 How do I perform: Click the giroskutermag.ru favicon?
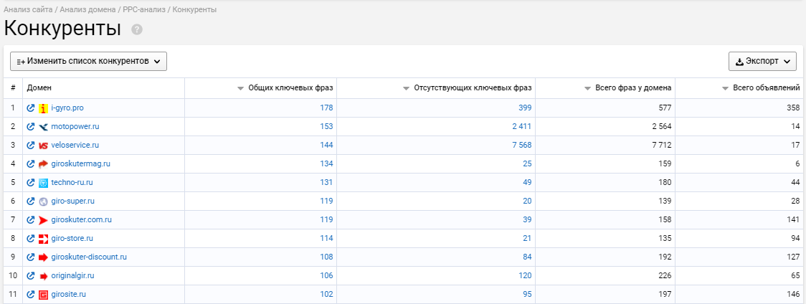pos(43,164)
